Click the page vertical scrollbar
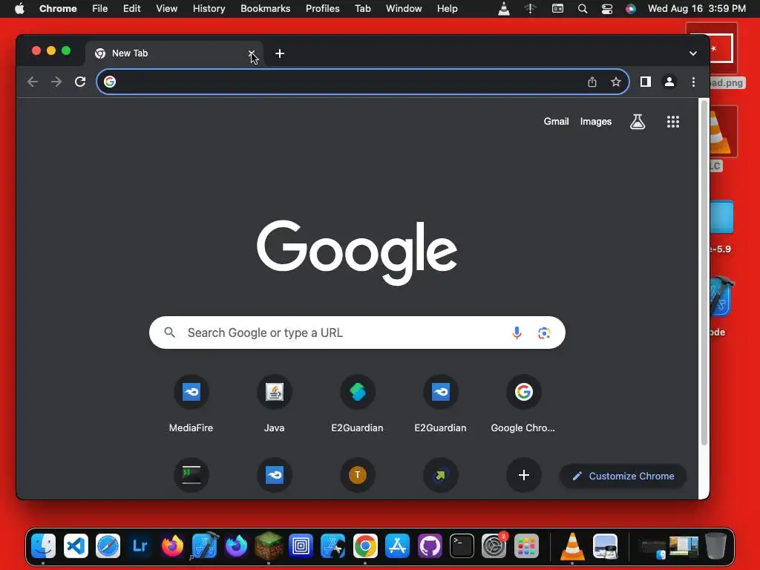This screenshot has width=760, height=570. (704, 272)
